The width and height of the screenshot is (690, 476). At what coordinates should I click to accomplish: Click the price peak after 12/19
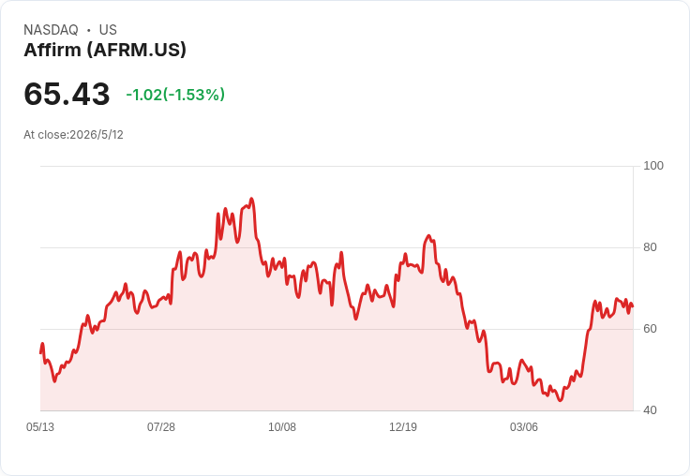(x=429, y=236)
